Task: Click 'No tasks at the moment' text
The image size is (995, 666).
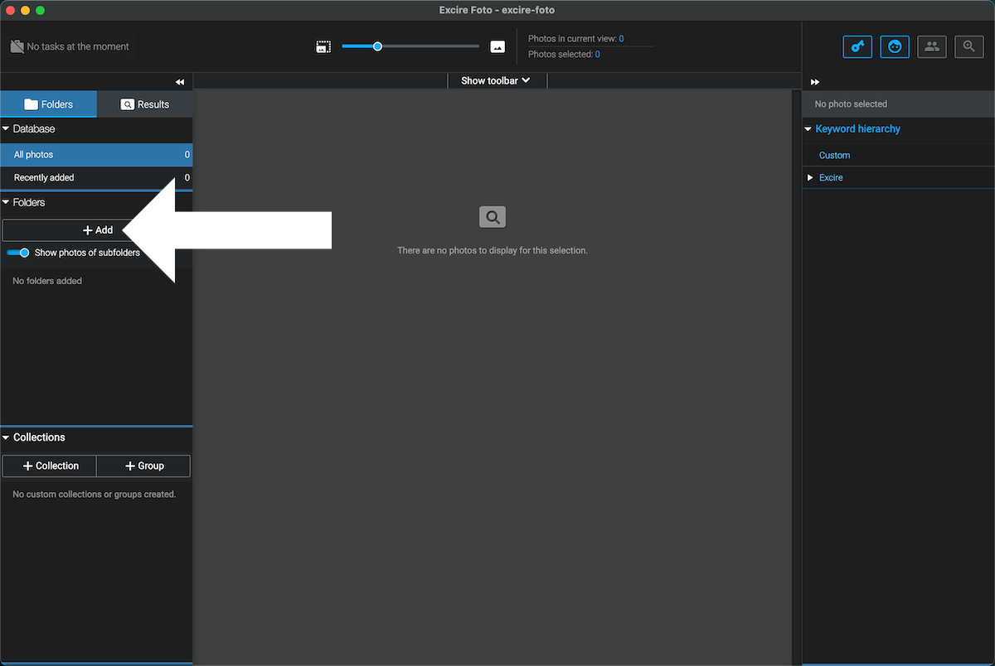Action: 78,47
